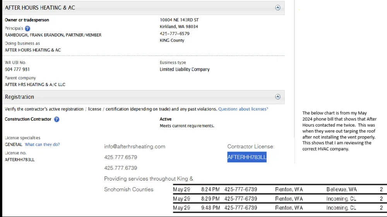Viewport: 387px width, 217px height.
Task: Select the 425.777.6579 number below the email
Action: 120,157
